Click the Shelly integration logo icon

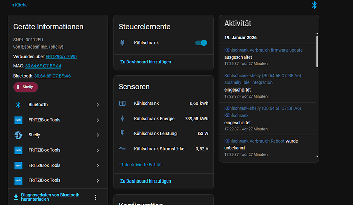[x=18, y=135]
